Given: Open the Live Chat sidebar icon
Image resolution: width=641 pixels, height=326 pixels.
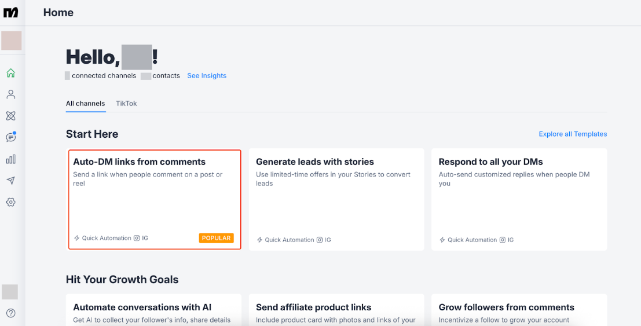Looking at the screenshot, I should click(10, 137).
